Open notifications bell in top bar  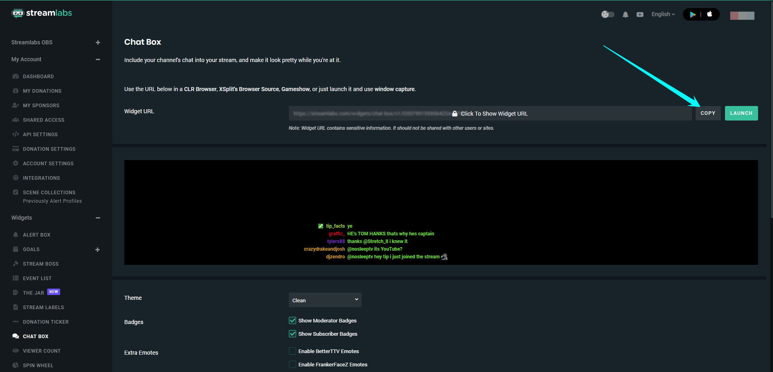(625, 15)
